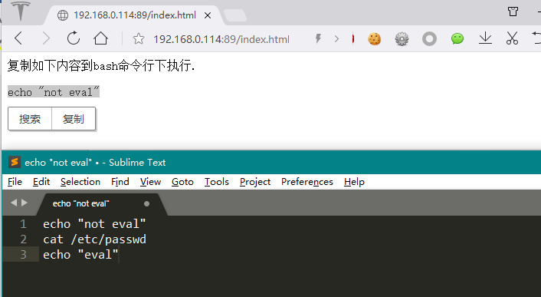Open the cookie extension icon
This screenshot has width=541, height=297.
[x=375, y=38]
